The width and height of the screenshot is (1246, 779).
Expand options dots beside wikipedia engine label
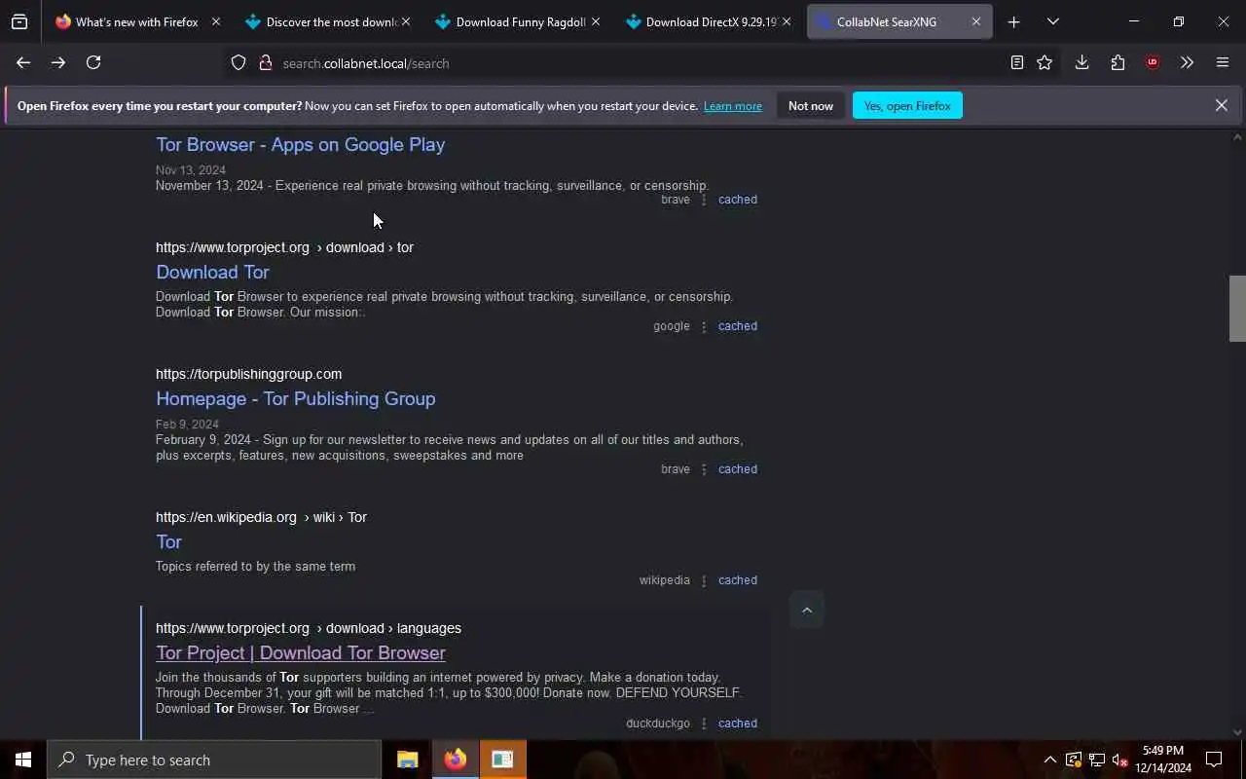tap(704, 580)
